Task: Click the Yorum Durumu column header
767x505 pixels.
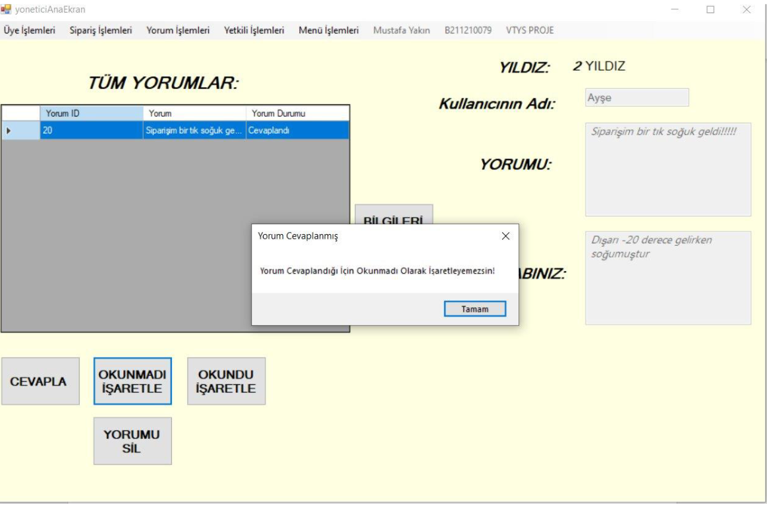Action: (x=297, y=113)
